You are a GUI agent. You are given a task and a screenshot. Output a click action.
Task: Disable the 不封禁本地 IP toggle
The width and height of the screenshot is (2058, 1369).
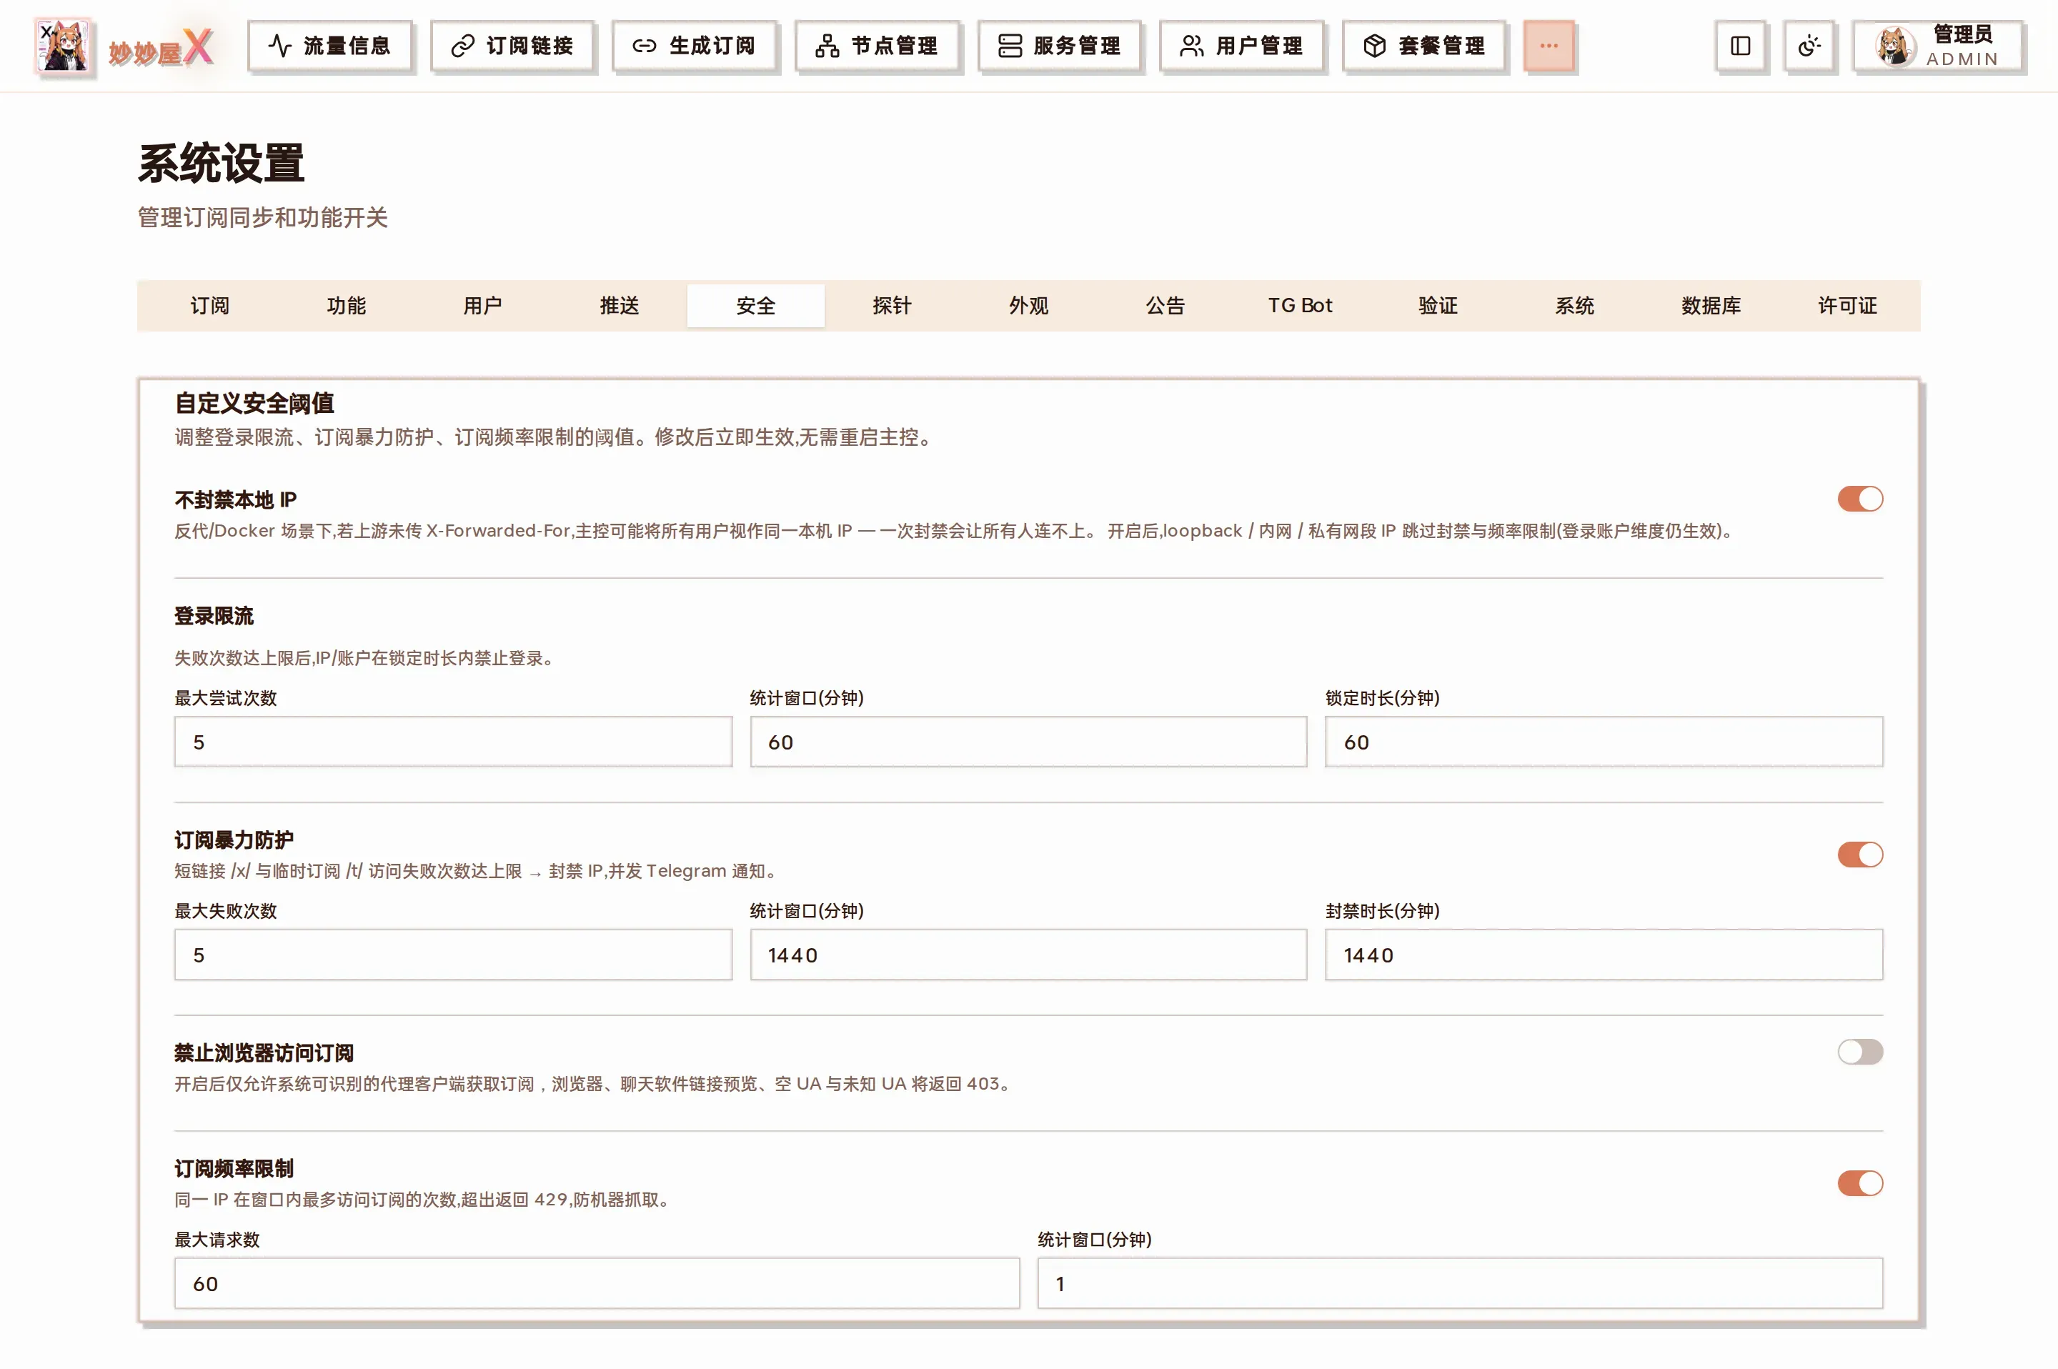pos(1860,499)
